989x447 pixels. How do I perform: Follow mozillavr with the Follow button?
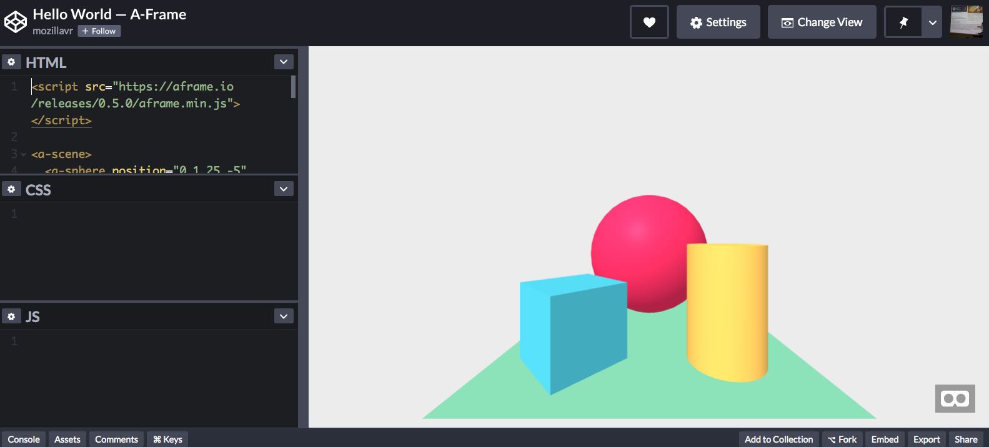tap(99, 31)
